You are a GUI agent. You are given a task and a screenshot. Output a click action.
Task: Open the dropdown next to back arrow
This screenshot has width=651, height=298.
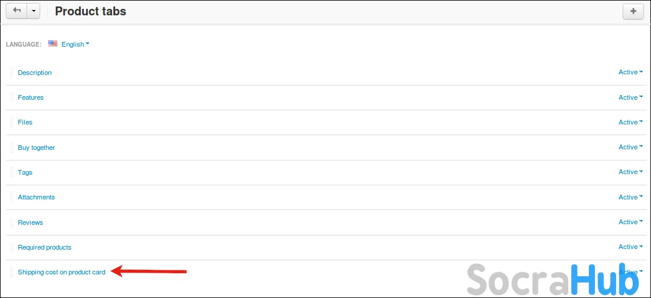tap(34, 11)
